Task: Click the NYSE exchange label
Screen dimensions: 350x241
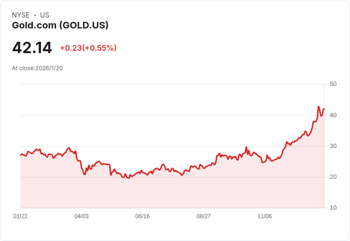Action: pyautogui.click(x=21, y=15)
